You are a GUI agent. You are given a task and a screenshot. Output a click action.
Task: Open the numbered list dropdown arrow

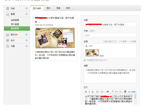click(99, 92)
